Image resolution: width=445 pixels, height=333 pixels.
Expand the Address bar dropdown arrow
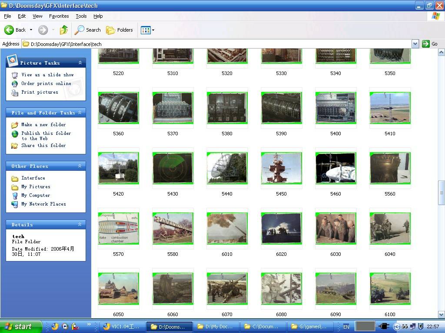click(415, 44)
